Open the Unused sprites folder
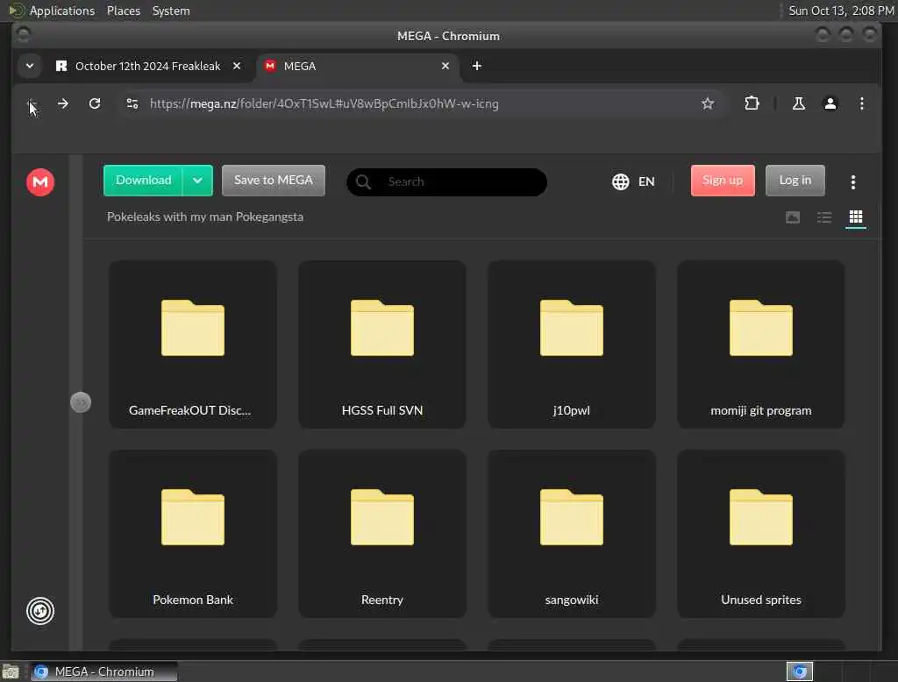The width and height of the screenshot is (898, 682). (760, 534)
